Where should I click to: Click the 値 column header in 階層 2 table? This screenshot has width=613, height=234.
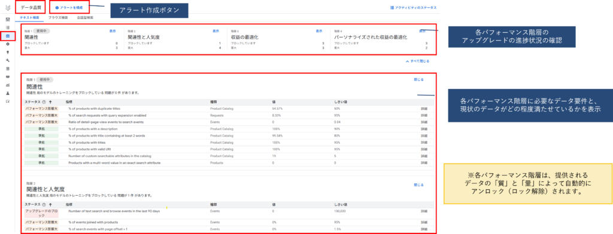[x=274, y=204]
